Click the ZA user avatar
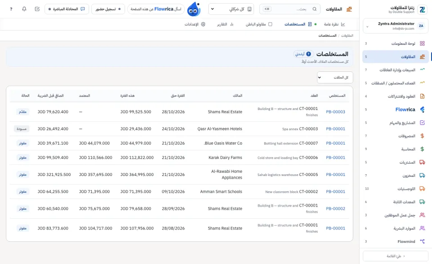This screenshot has height=264, width=432. click(421, 26)
